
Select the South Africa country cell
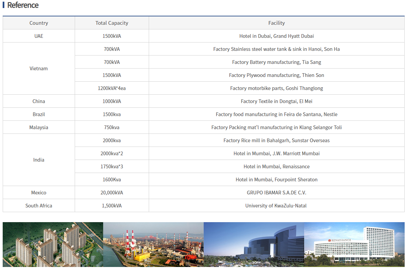pos(39,206)
